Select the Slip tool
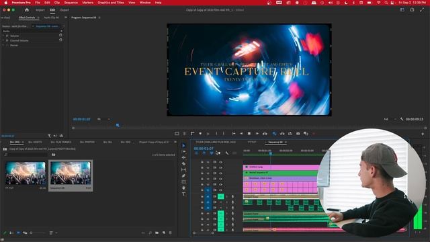This screenshot has width=430, height=242. [183, 169]
